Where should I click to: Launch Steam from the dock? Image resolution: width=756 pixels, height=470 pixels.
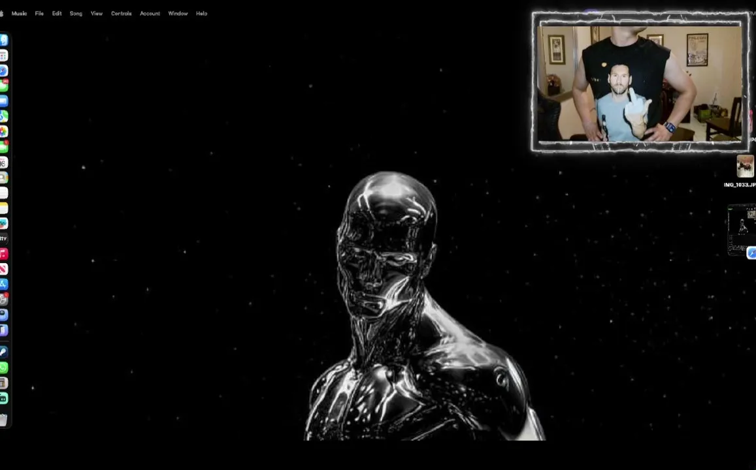click(3, 352)
